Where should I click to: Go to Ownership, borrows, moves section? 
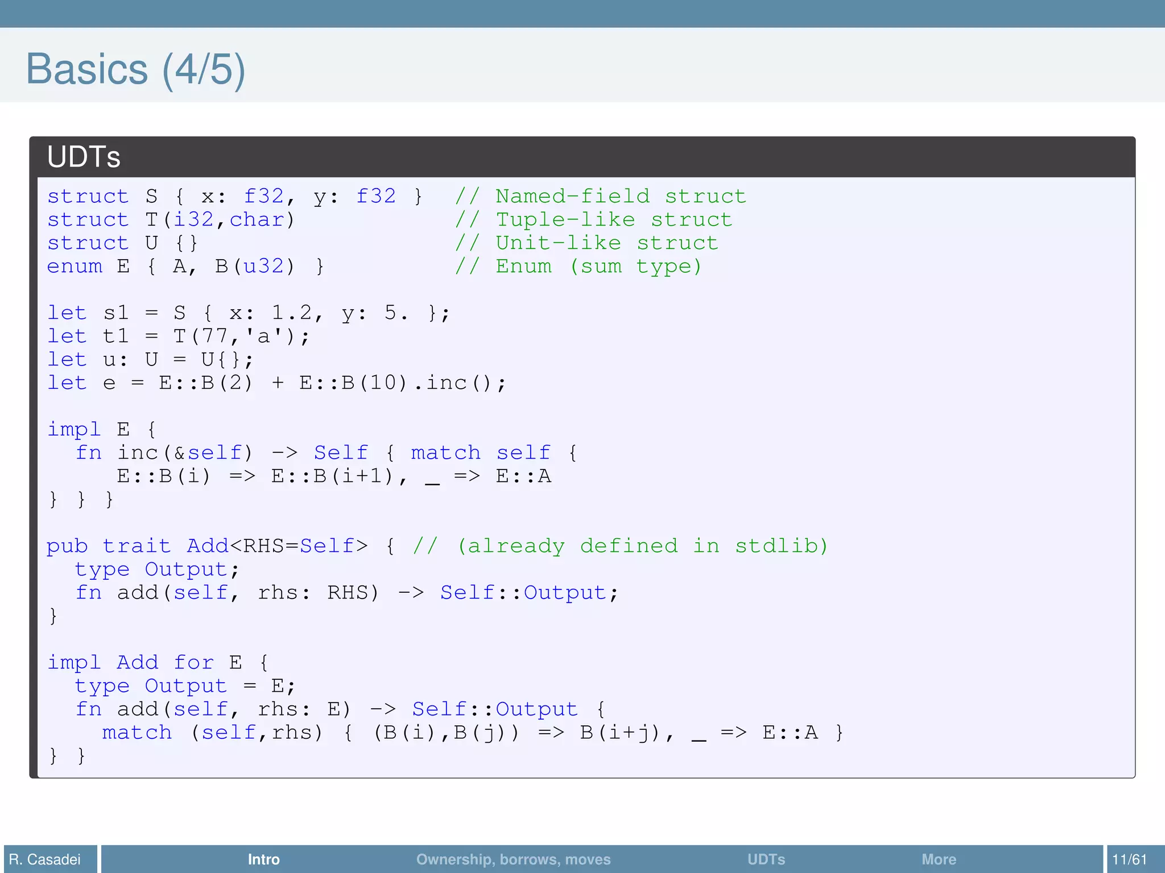[513, 859]
